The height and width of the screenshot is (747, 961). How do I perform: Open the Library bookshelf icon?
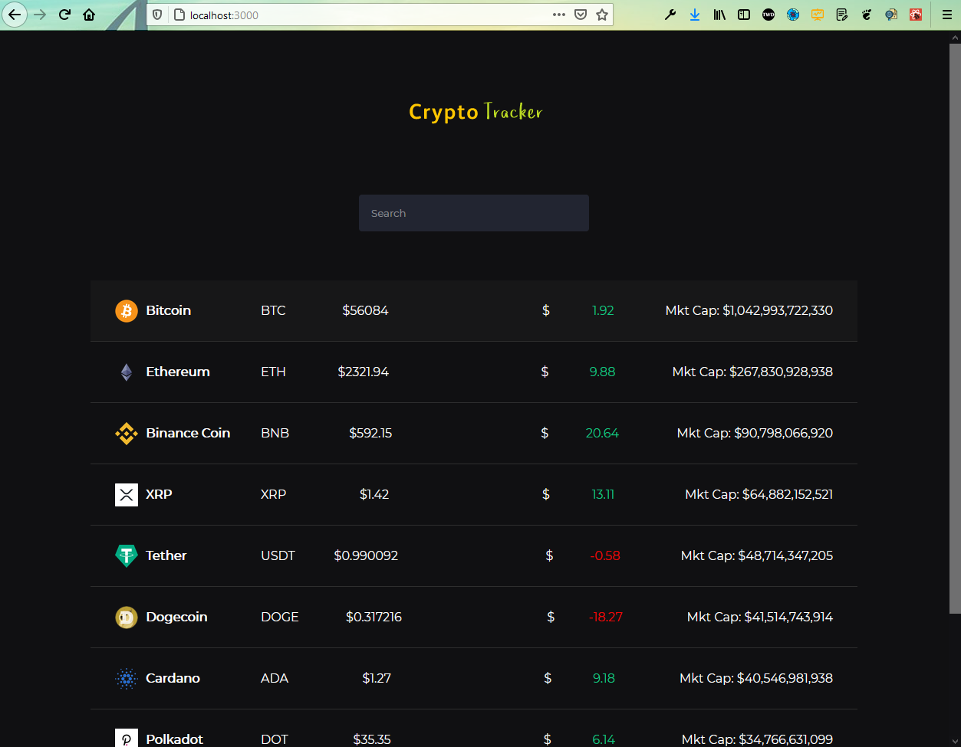pyautogui.click(x=719, y=15)
